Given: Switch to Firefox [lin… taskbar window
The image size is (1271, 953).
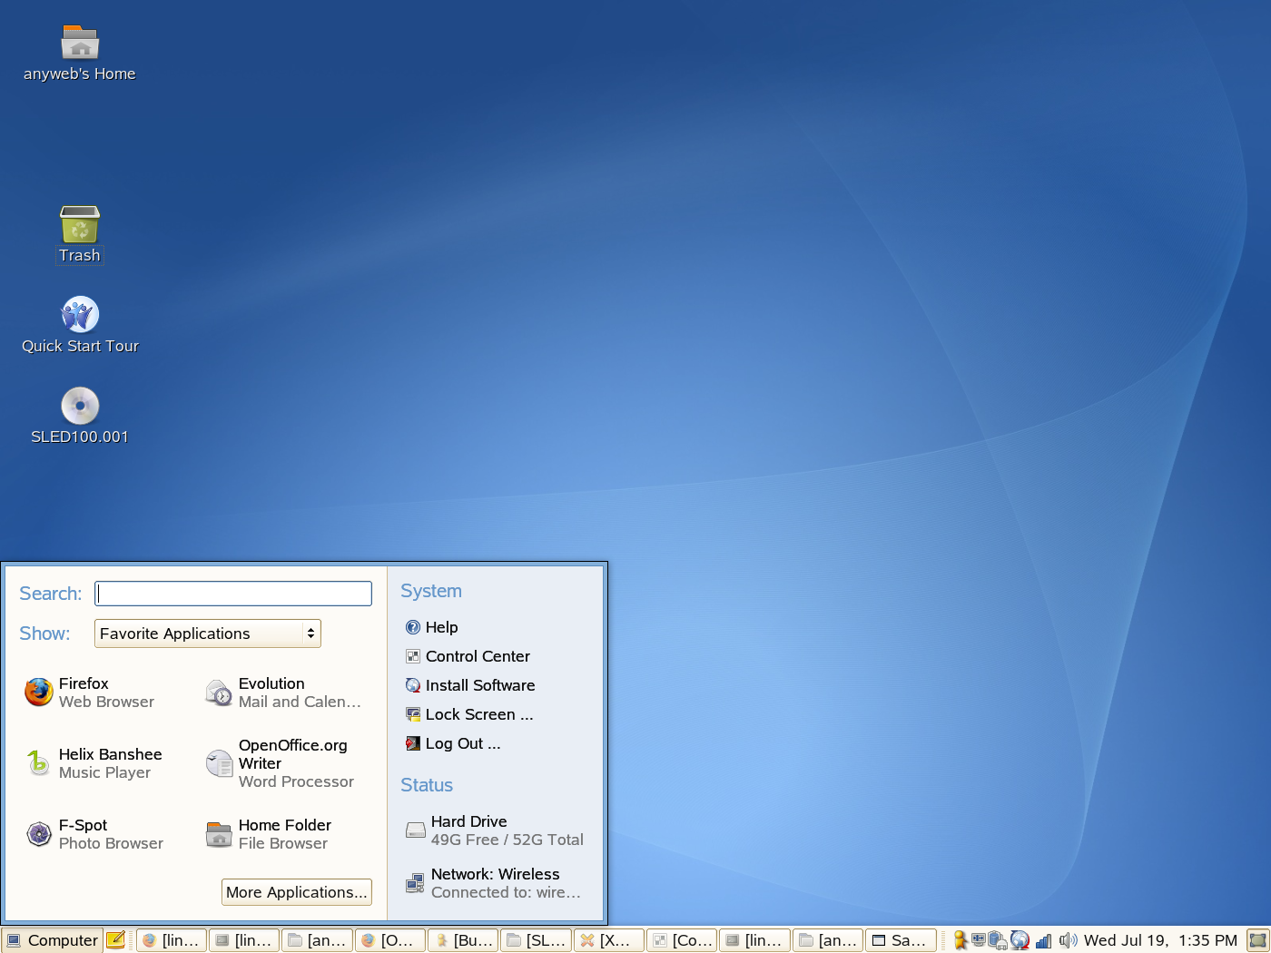Looking at the screenshot, I should [x=172, y=940].
